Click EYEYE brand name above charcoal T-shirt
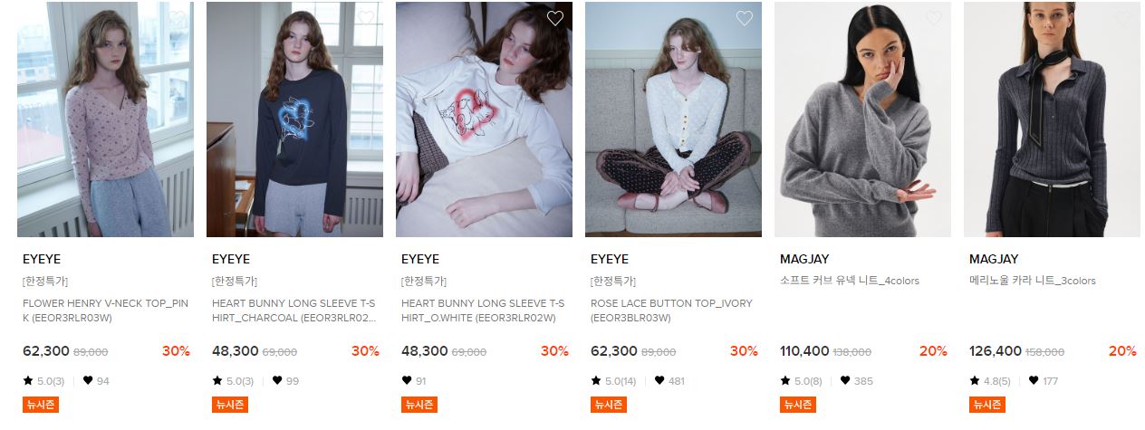1145x430 pixels. (x=231, y=259)
